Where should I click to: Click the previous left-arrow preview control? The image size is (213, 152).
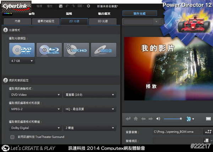tap(143, 119)
